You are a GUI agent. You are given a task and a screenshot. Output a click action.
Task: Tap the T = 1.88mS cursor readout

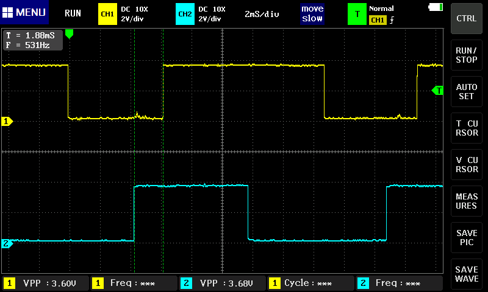(x=30, y=35)
